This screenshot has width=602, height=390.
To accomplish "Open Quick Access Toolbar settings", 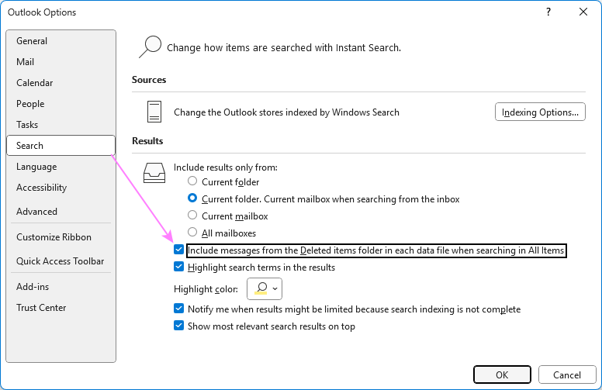I will pyautogui.click(x=61, y=261).
